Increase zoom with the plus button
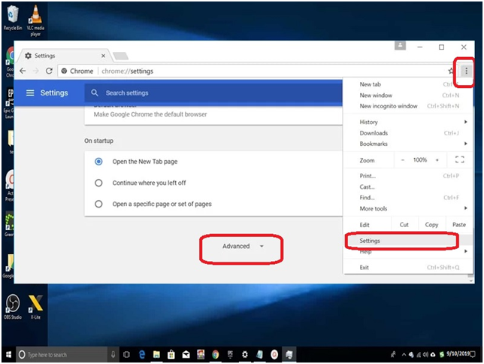Image resolution: width=484 pixels, height=364 pixels. click(x=437, y=159)
